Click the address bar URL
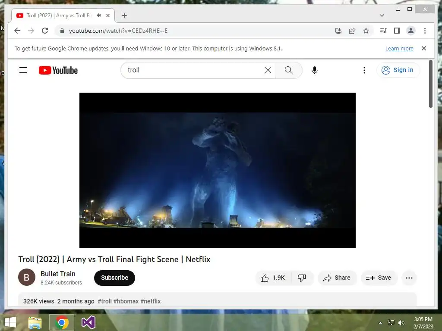The height and width of the screenshot is (331, 442). (118, 31)
